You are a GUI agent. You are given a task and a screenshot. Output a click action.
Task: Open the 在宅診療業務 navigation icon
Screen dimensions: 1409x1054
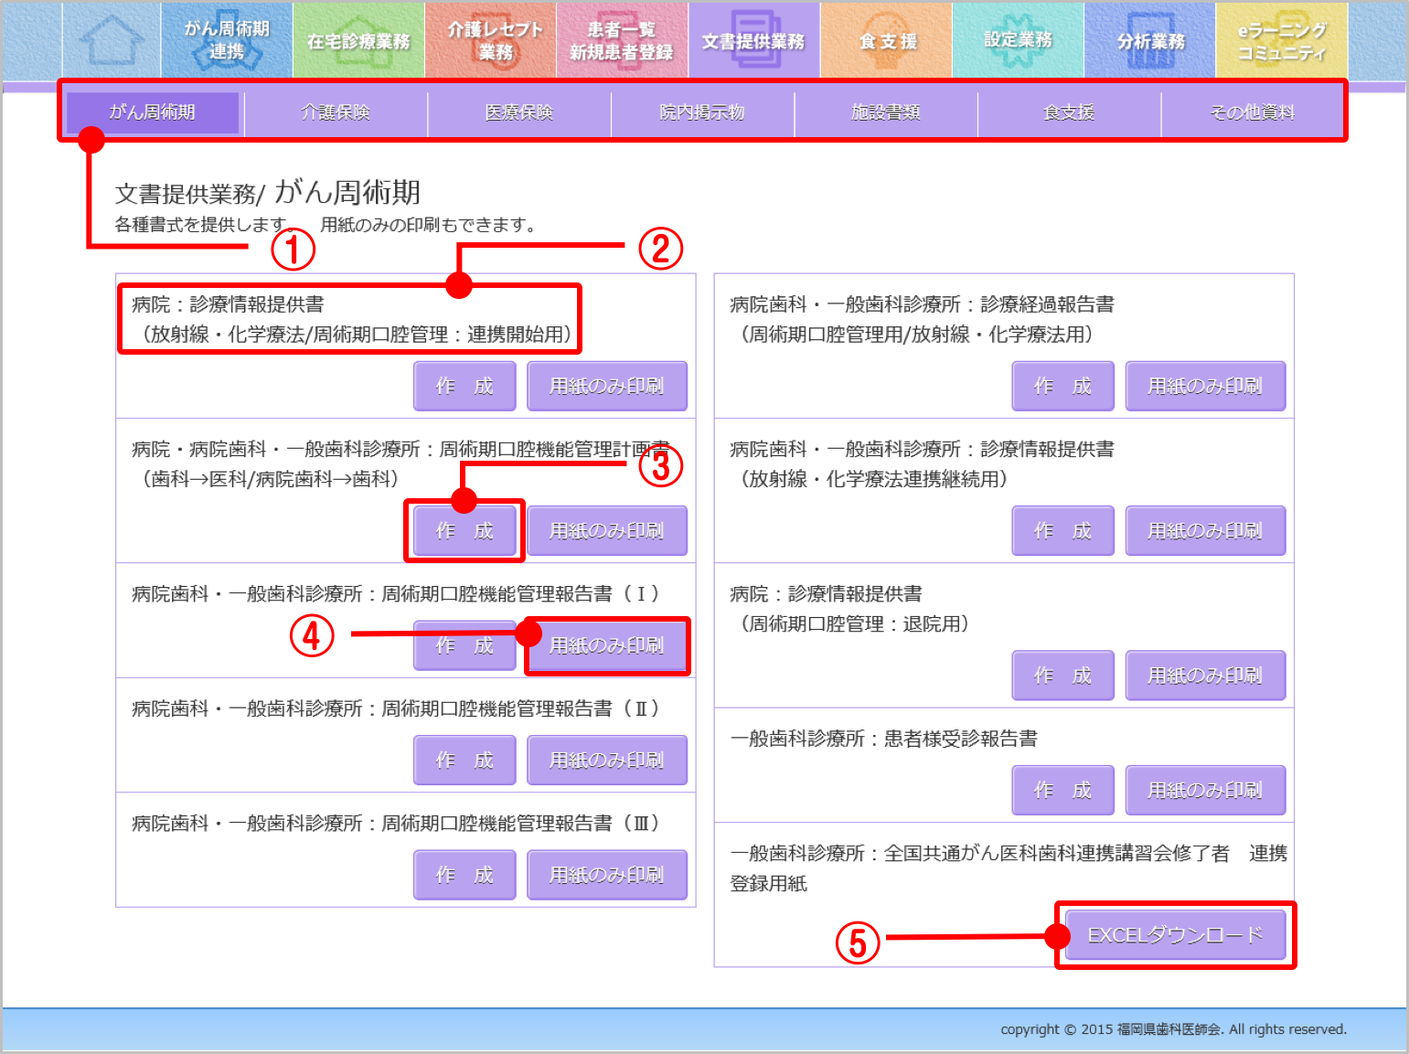point(358,40)
